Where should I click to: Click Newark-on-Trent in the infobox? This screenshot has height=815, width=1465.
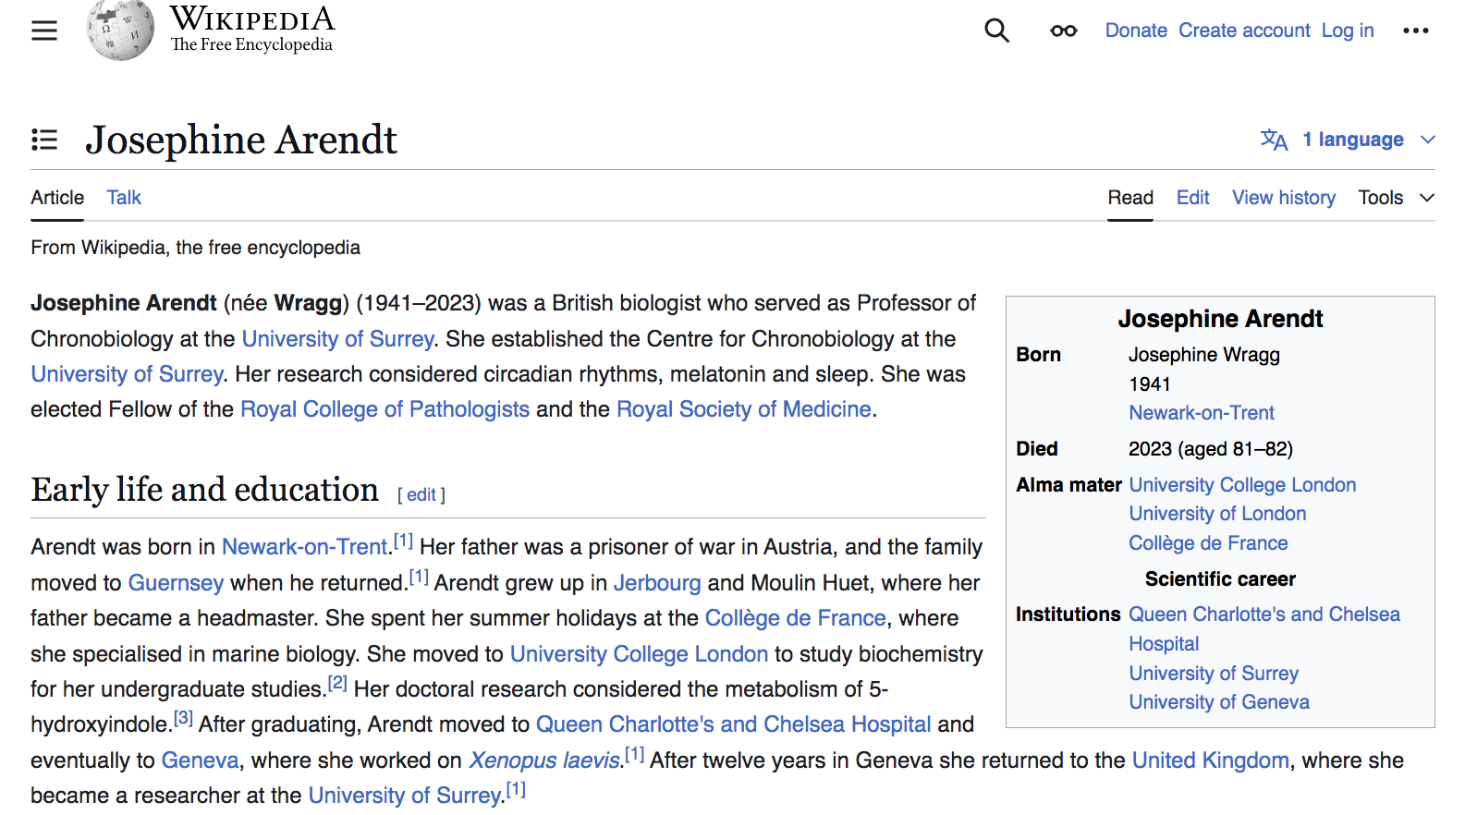[x=1202, y=413]
